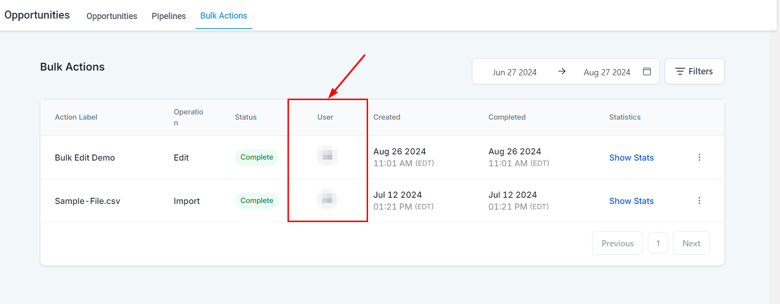Click the arrow between the date range
The image size is (780, 304).
coord(562,71)
